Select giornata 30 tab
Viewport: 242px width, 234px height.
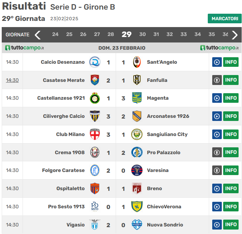[142, 34]
